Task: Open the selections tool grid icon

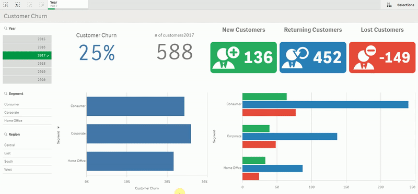Action: pos(389,5)
